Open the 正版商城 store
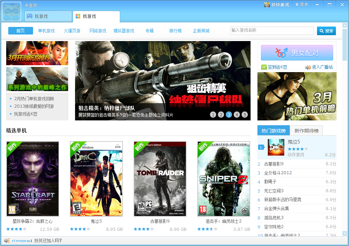 pyautogui.click(x=201, y=31)
